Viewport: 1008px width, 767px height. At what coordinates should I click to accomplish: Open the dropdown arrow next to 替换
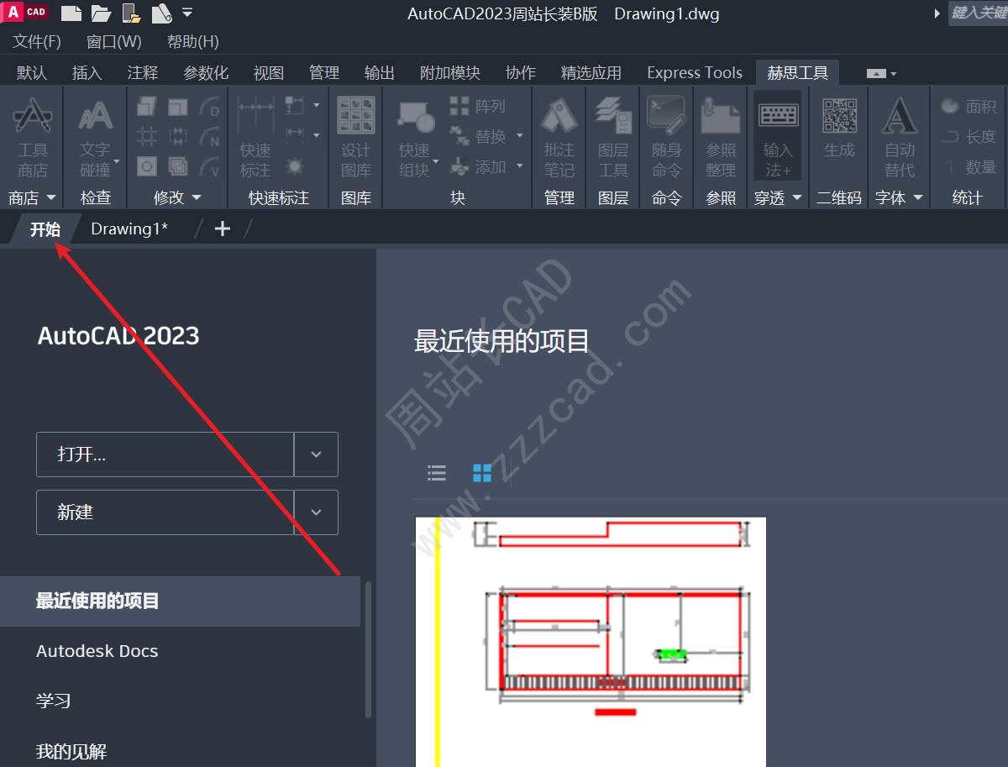[x=519, y=136]
